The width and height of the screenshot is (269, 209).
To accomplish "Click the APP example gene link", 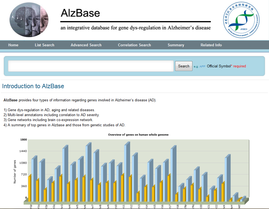I will (202, 66).
